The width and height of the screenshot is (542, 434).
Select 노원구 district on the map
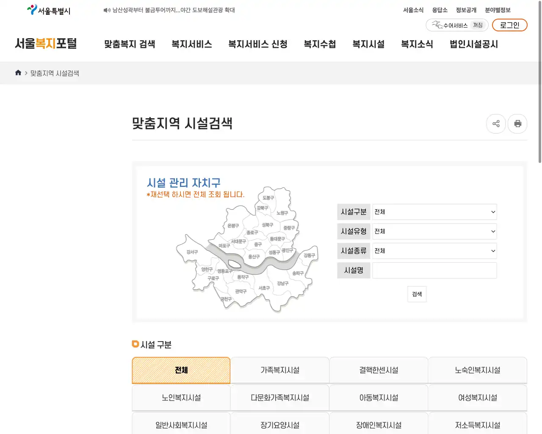(x=282, y=213)
